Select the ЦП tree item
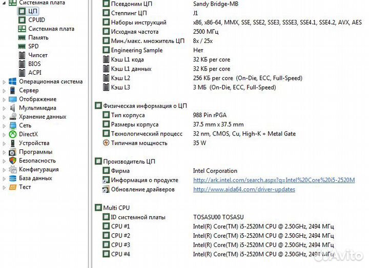The image size is (369, 268). (28, 11)
